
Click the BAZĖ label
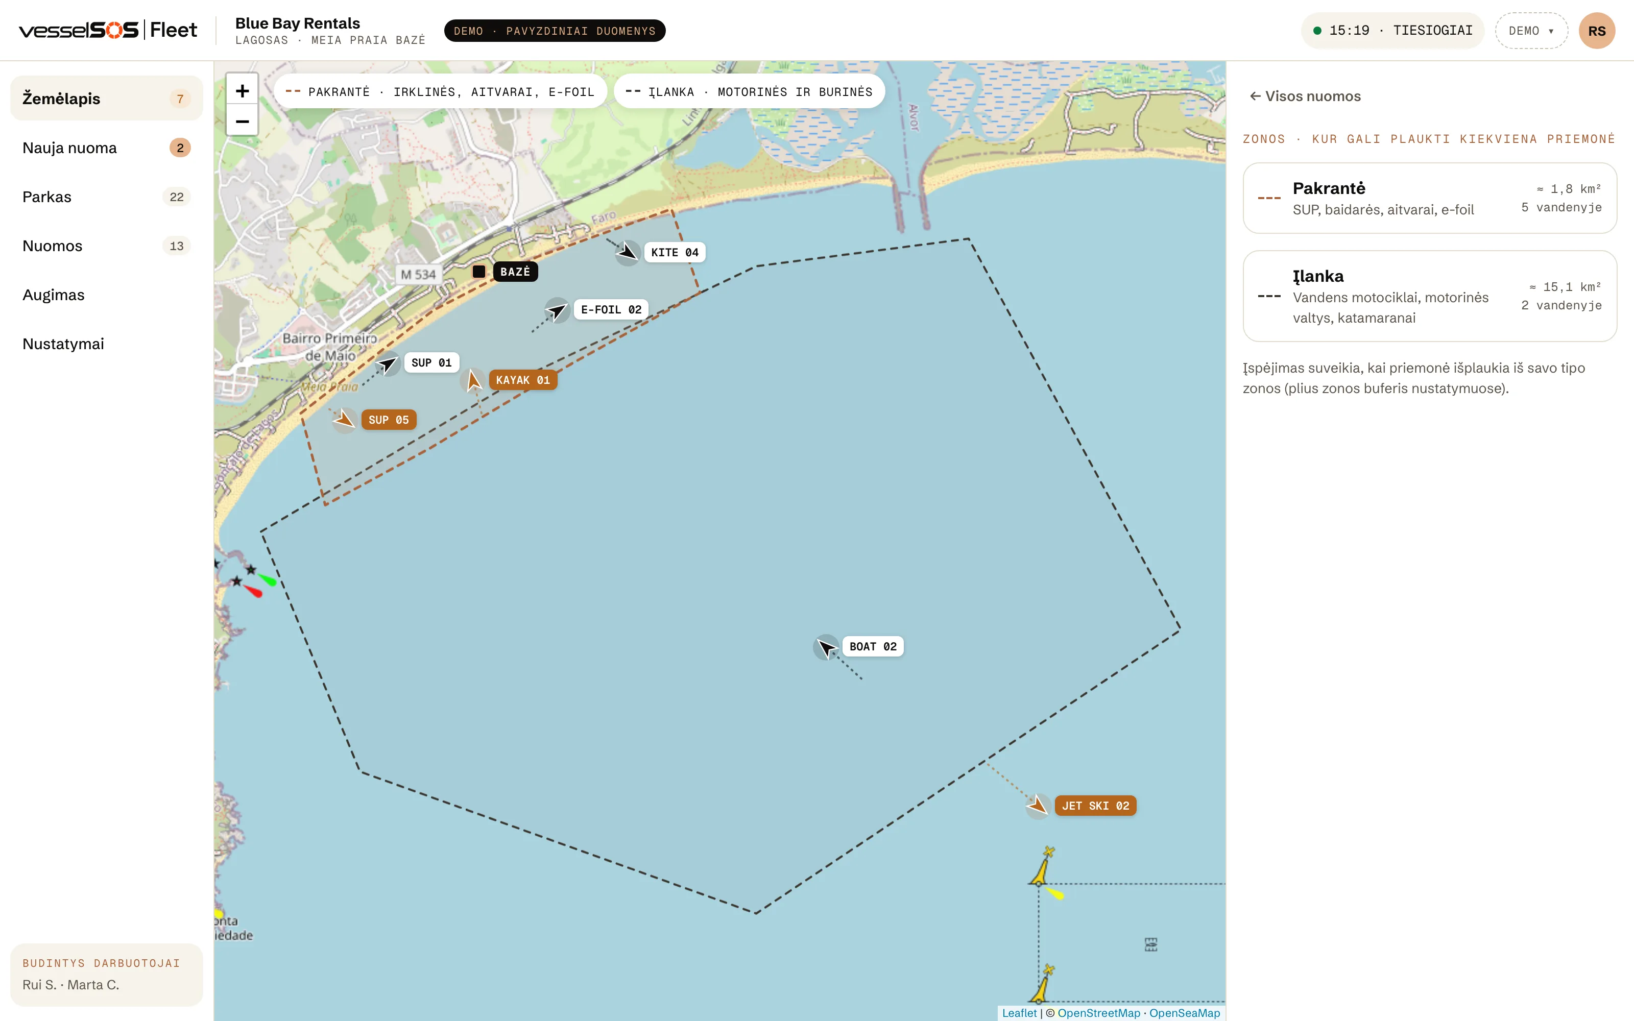tap(515, 272)
